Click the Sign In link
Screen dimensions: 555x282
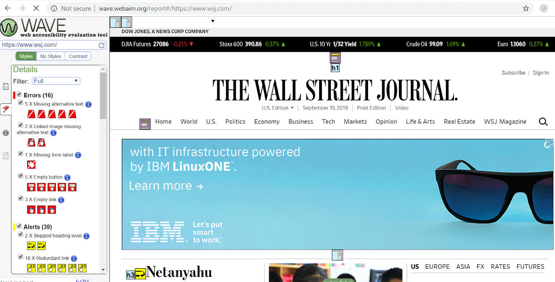coord(541,73)
